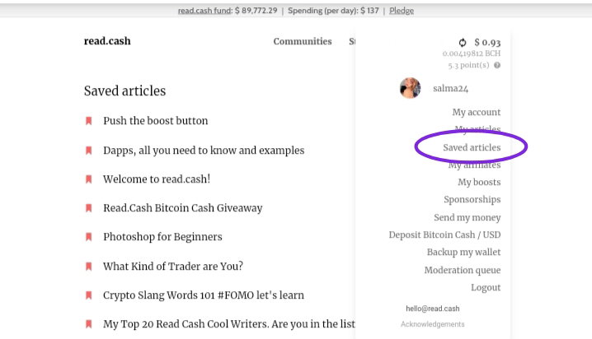Open Welcome to read.cash! article
This screenshot has width=592, height=339.
coord(157,179)
